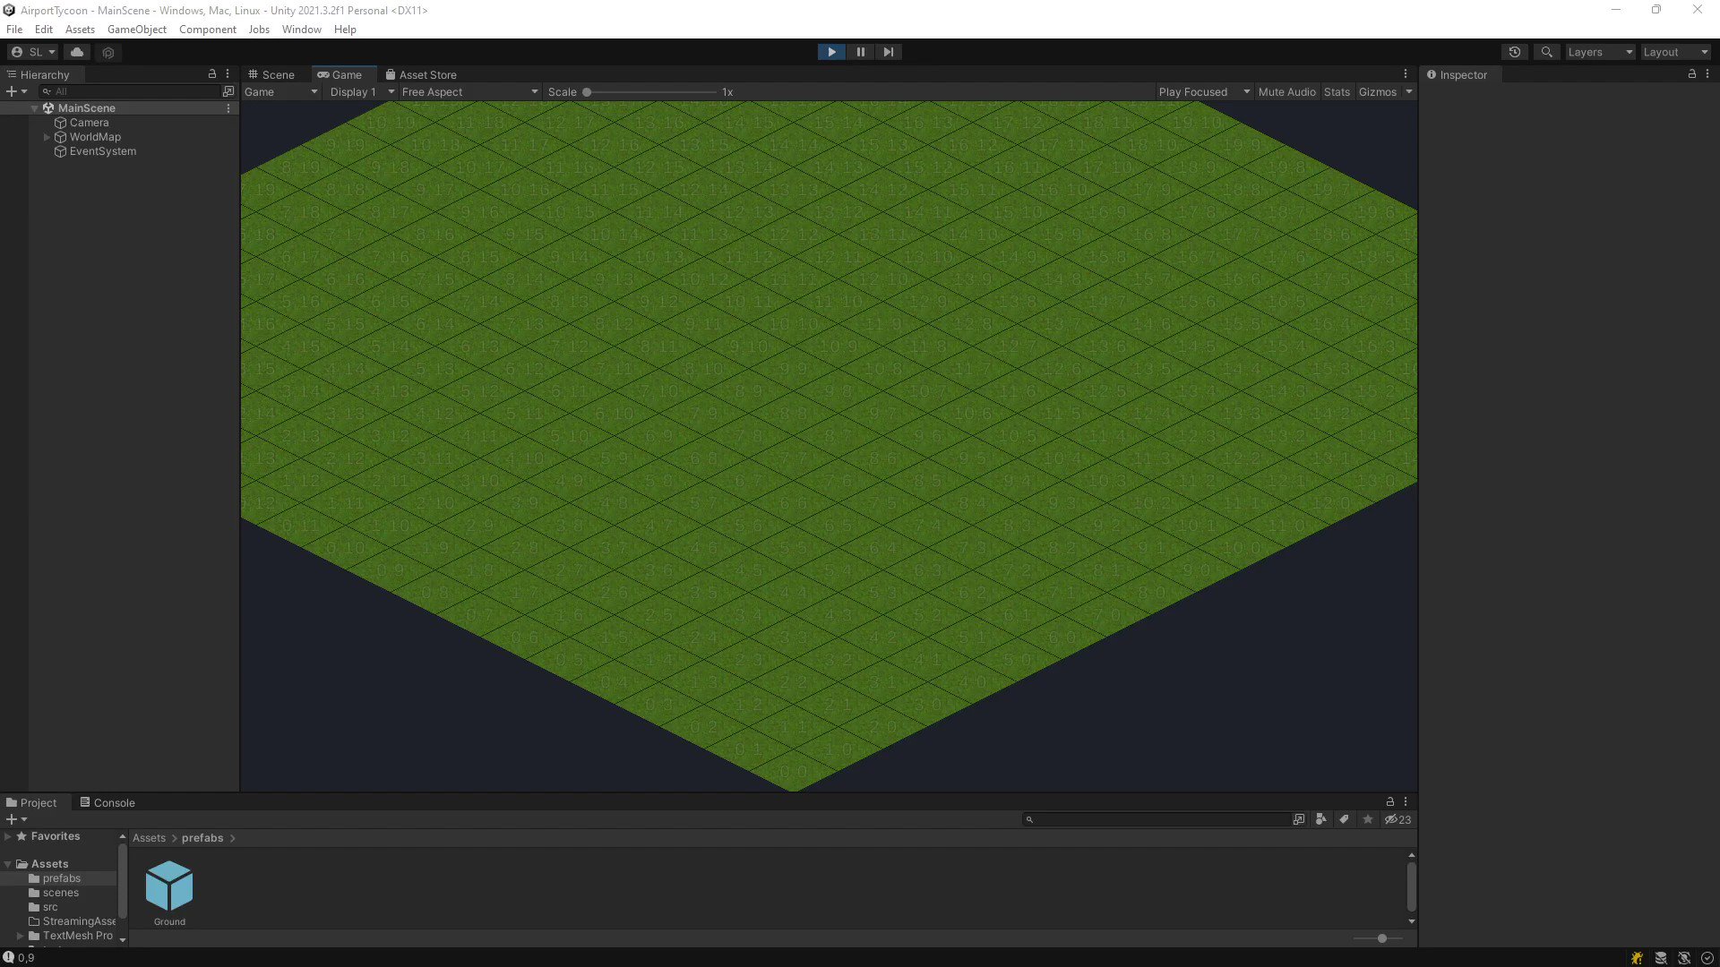Click the Step frame button
The width and height of the screenshot is (1720, 967).
point(888,52)
